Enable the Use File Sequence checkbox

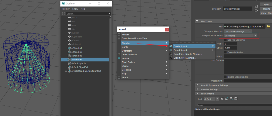[225, 40]
